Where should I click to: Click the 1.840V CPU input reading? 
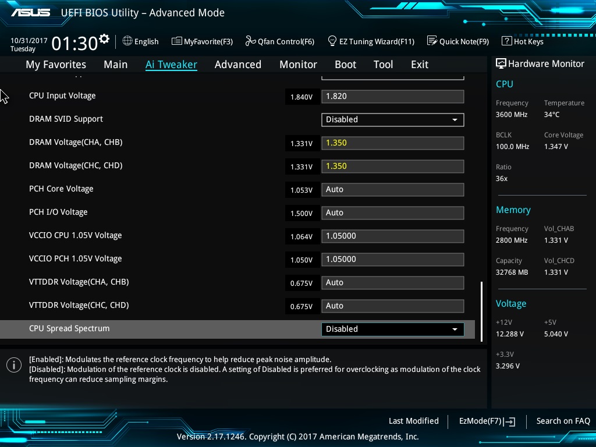pos(302,97)
